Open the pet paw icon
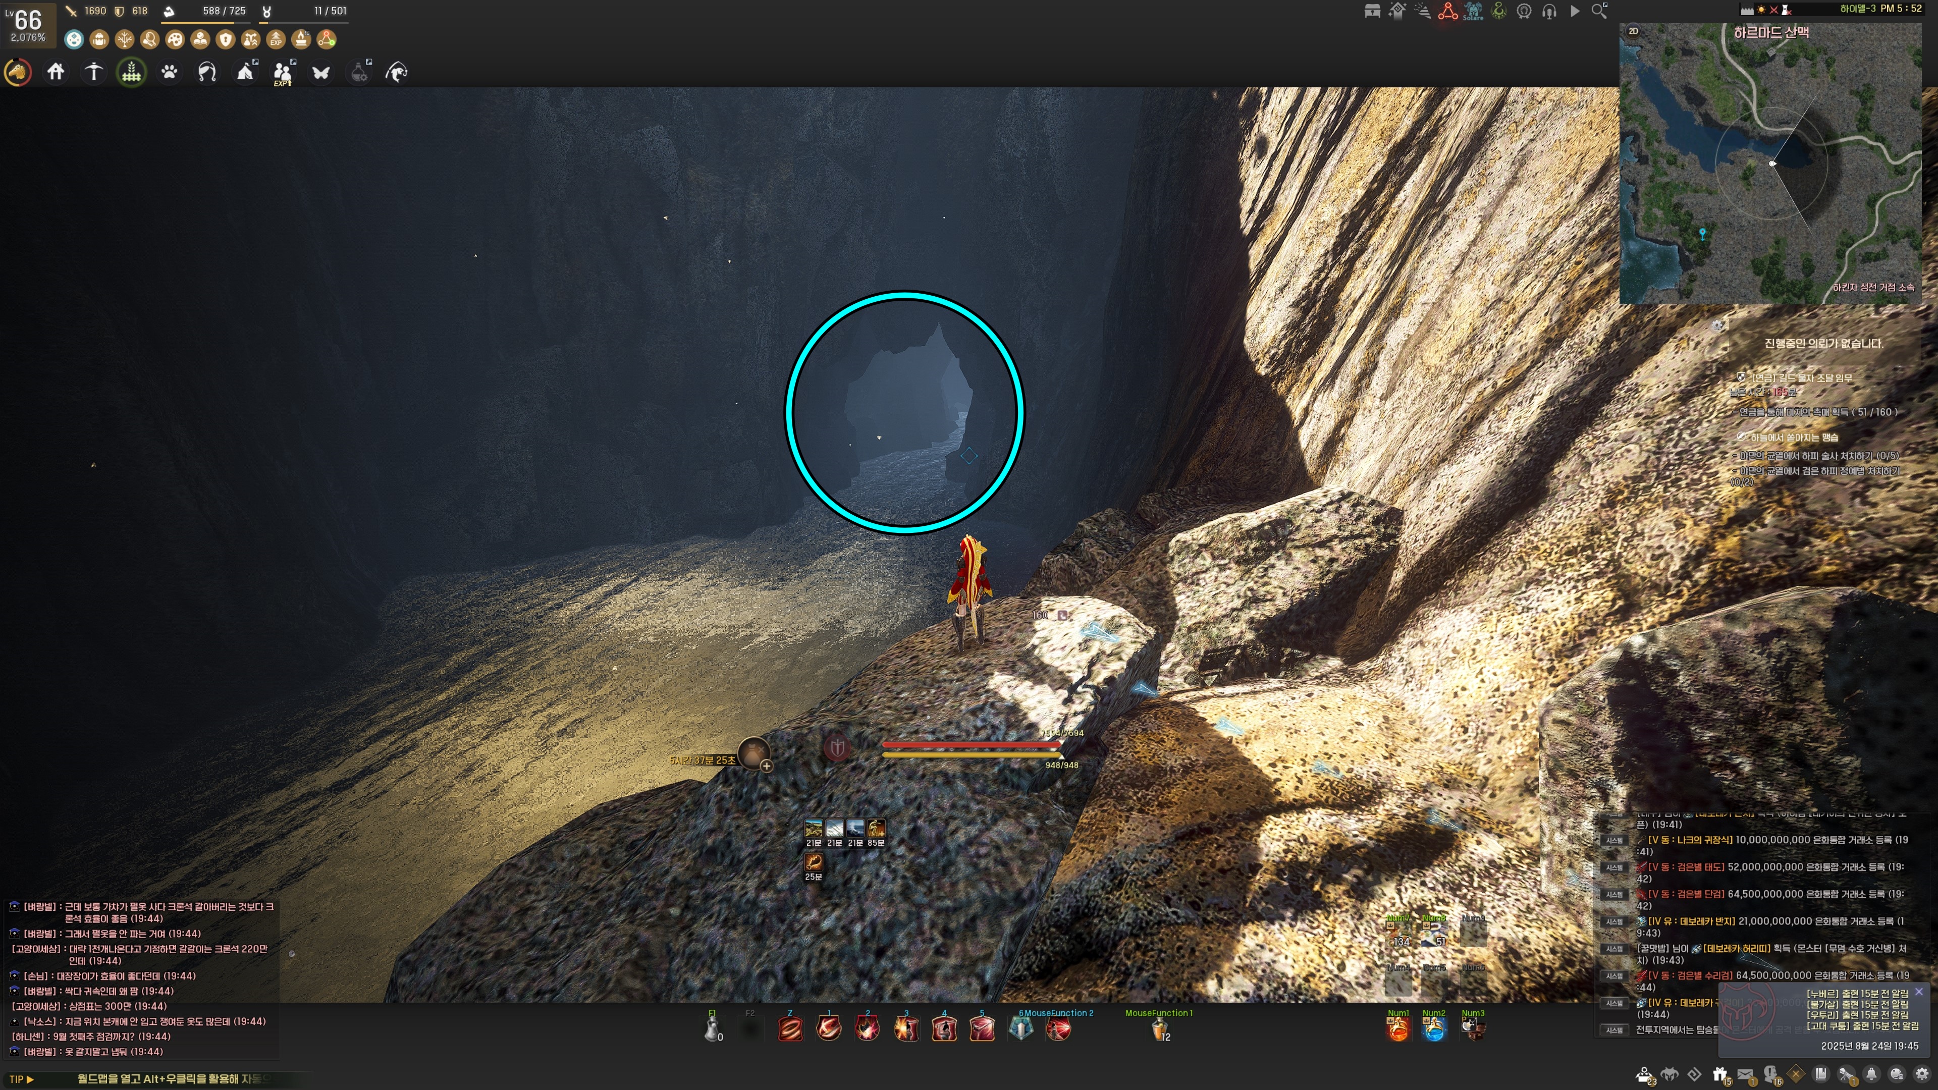1938x1090 pixels. click(169, 72)
